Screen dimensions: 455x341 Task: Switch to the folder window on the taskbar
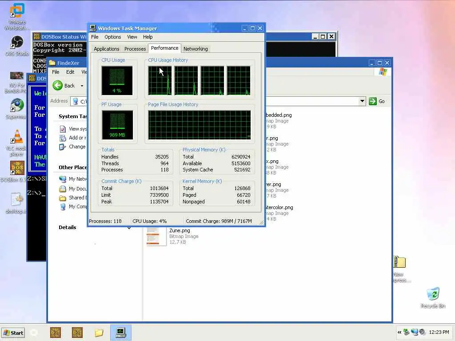[x=99, y=333]
